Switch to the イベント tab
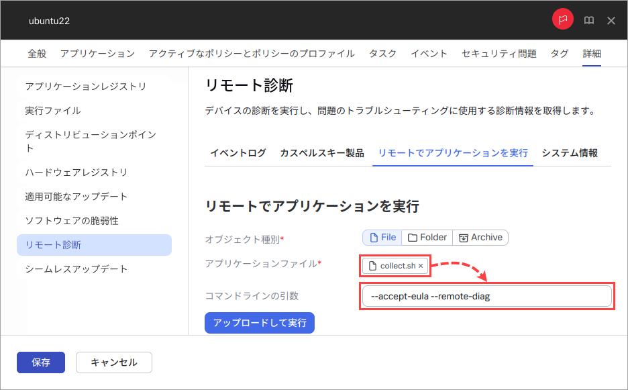Image resolution: width=628 pixels, height=390 pixels. pos(429,53)
